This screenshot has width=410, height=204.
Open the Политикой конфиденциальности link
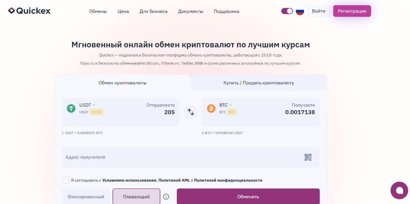click(x=228, y=180)
